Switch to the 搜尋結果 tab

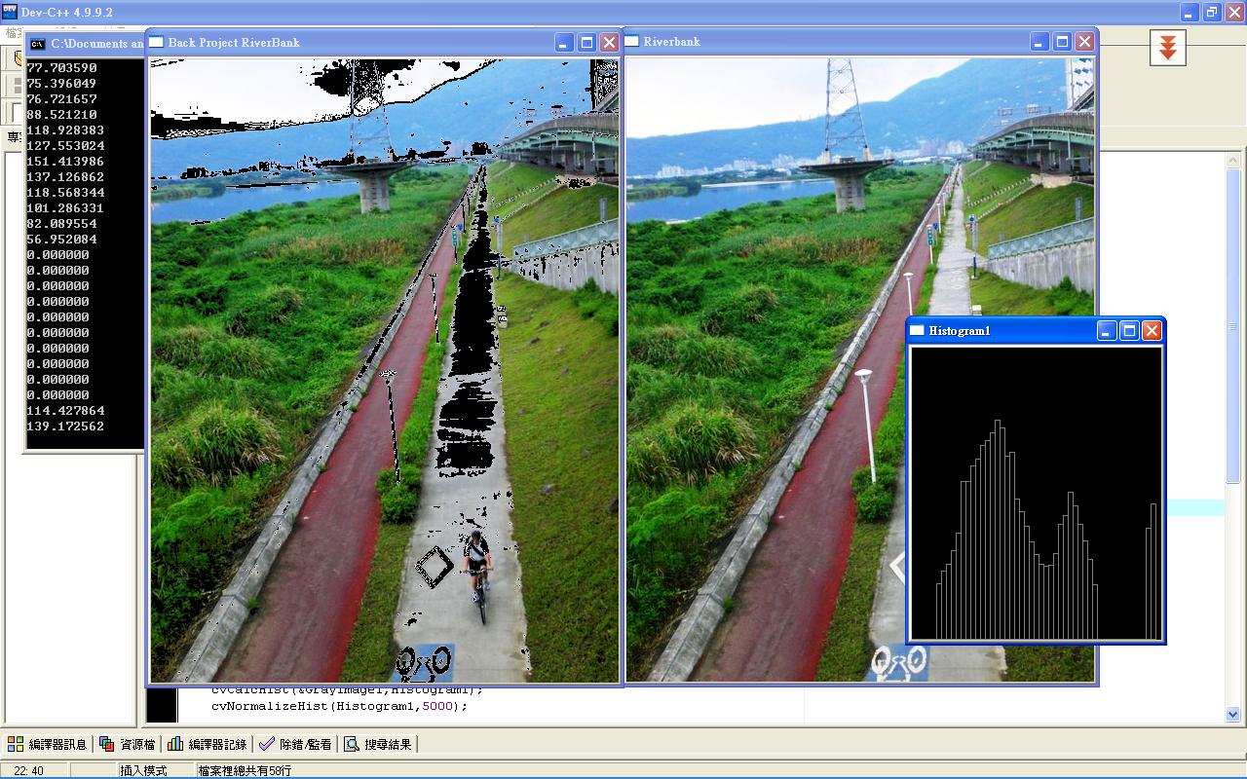pos(378,744)
